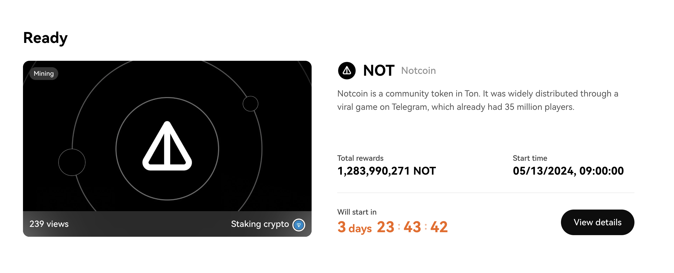Click the Notcoin description paragraph
Screen dimensions: 674x273
(x=477, y=100)
